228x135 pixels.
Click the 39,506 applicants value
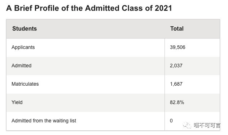tap(177, 47)
